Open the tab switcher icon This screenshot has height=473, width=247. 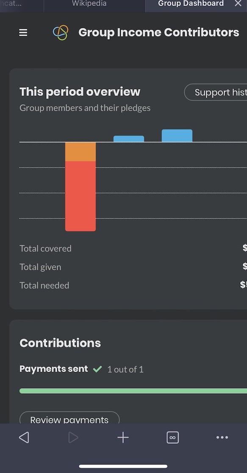(x=172, y=437)
